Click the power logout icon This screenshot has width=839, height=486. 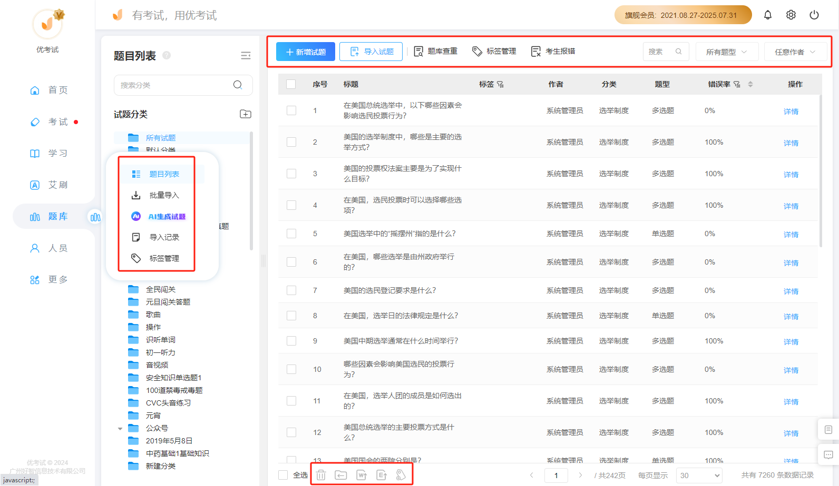[x=814, y=15]
